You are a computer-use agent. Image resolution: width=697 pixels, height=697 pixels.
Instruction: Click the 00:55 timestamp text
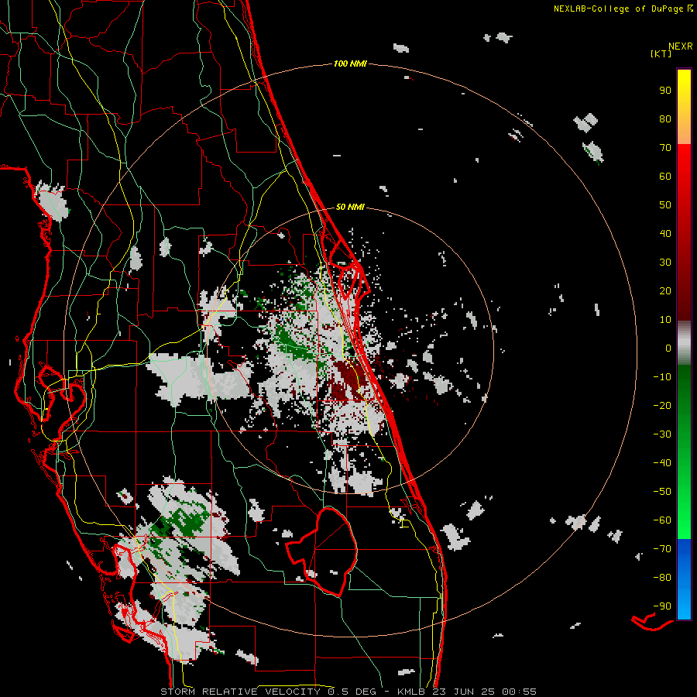point(519,692)
